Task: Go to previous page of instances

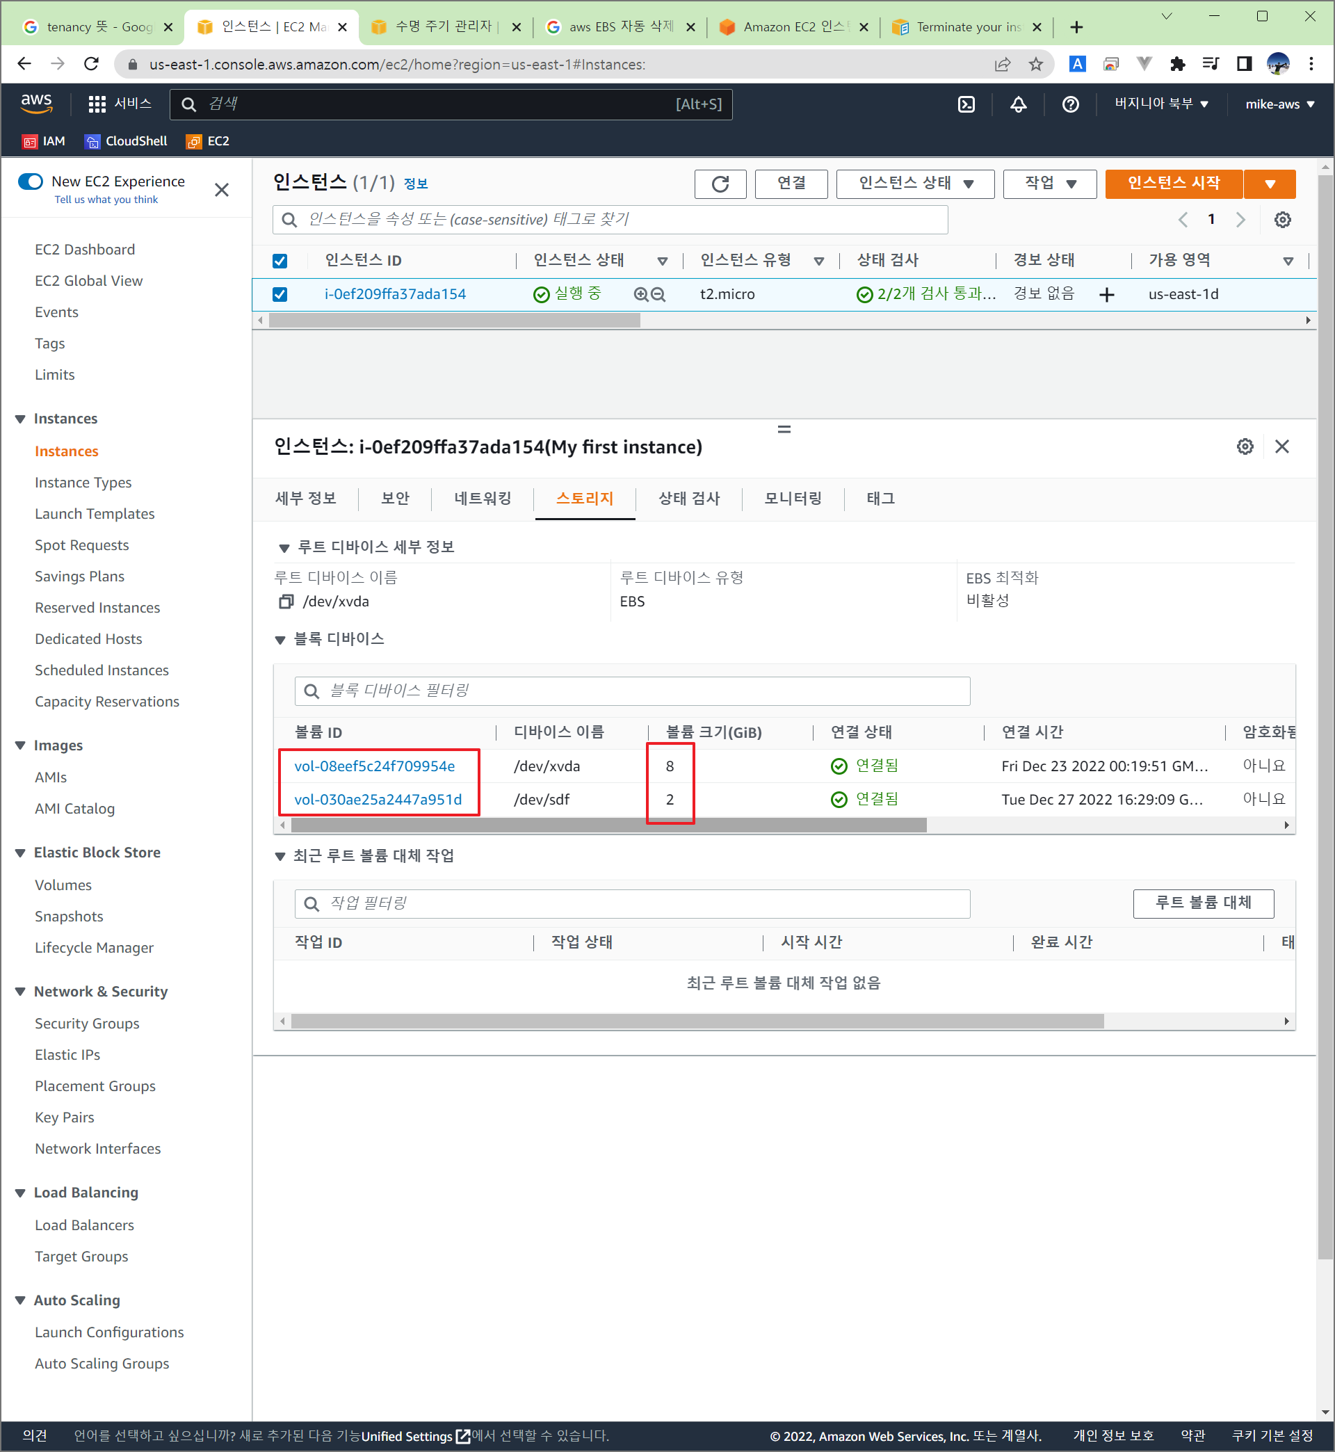Action: pos(1183,220)
